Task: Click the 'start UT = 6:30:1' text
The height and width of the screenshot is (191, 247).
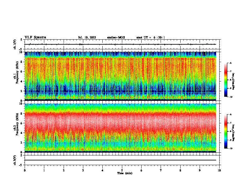Action: coord(151,37)
